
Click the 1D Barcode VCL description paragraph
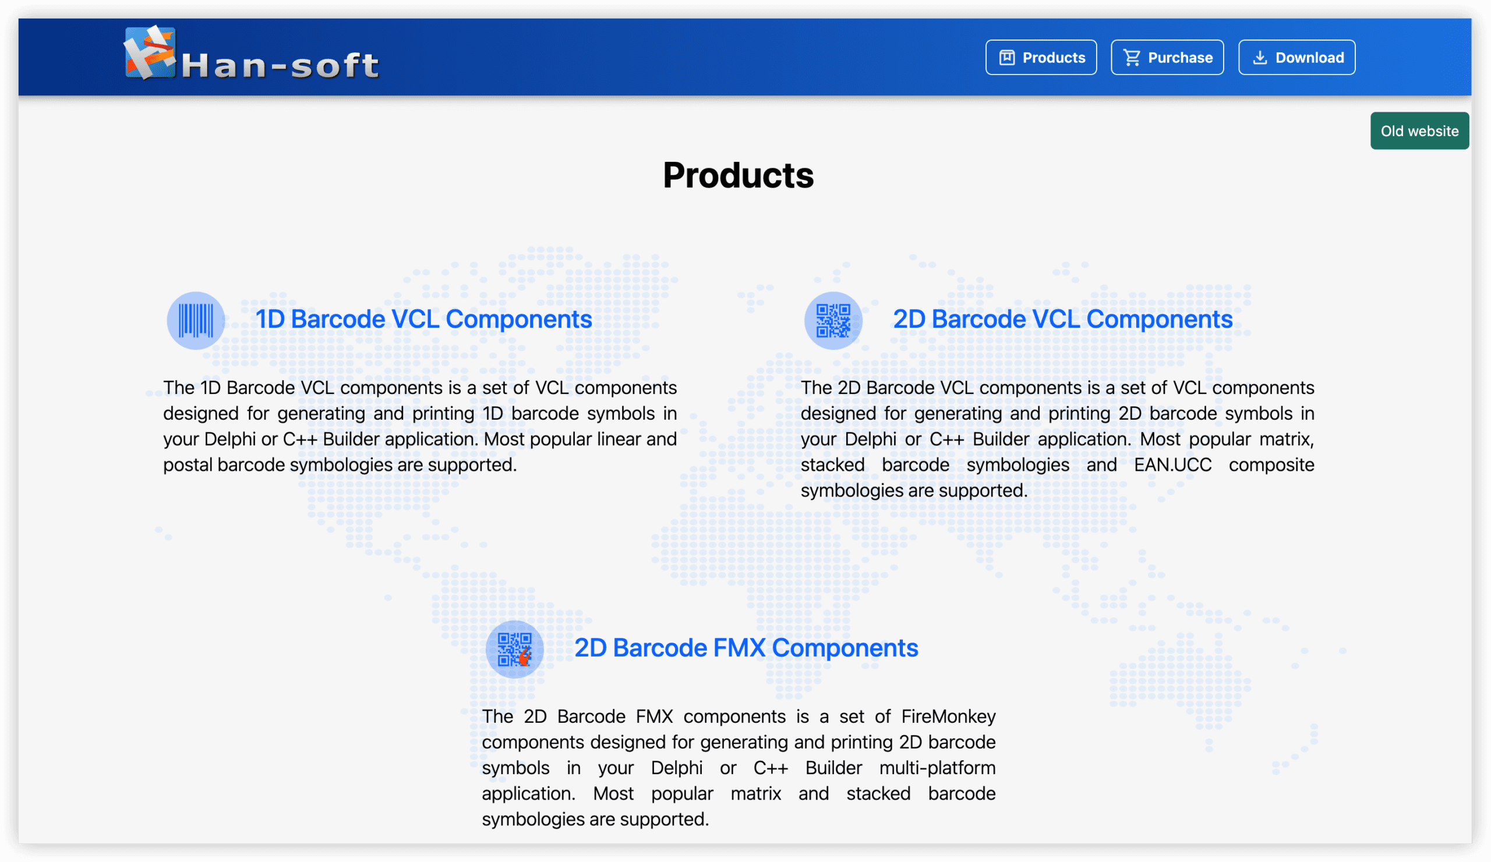pyautogui.click(x=419, y=425)
